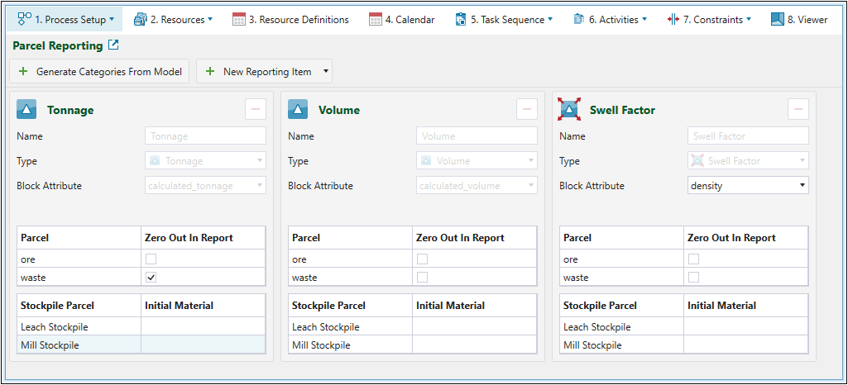Remove the Volume reporting item with minus button
The width and height of the screenshot is (848, 385).
(x=527, y=109)
